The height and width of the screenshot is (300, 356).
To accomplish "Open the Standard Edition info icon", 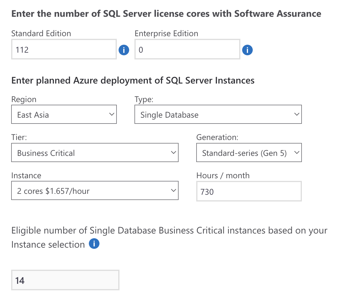I will (x=124, y=50).
